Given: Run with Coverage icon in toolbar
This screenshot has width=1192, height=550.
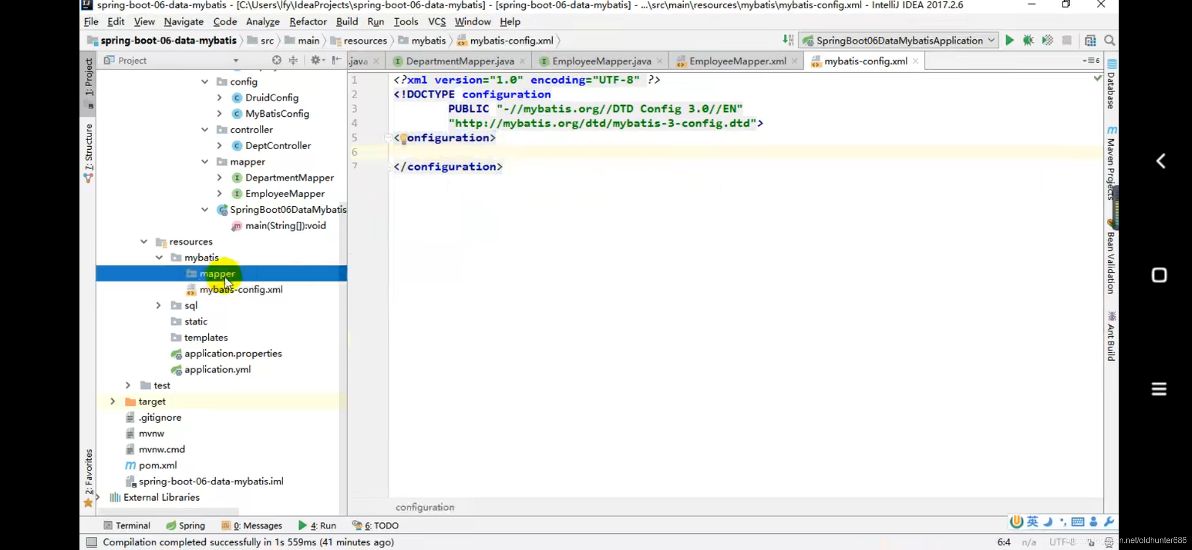Looking at the screenshot, I should (x=1047, y=40).
